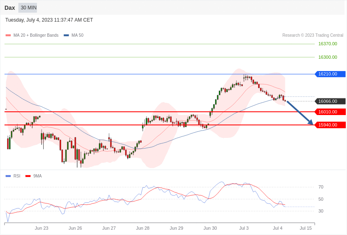Toggle the 9MA legend entry

[33, 176]
